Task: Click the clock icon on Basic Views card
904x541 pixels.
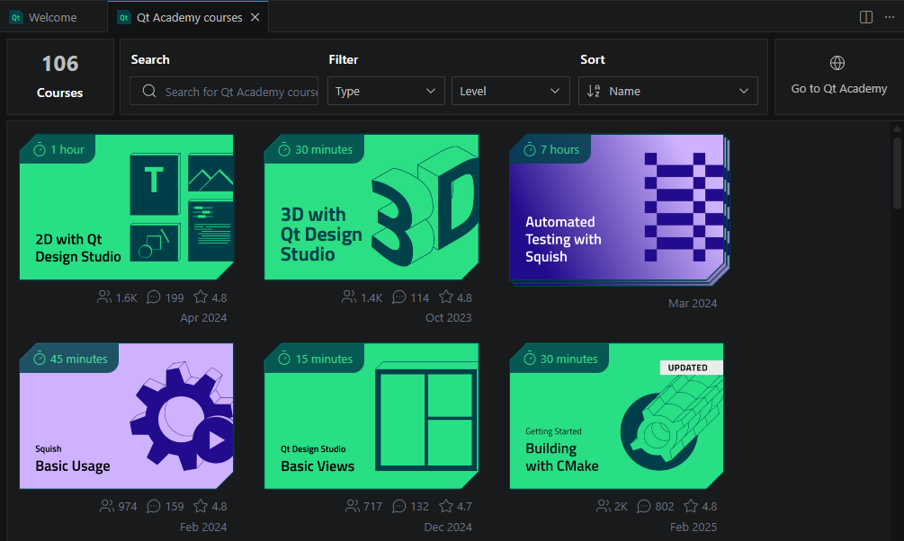Action: 284,359
